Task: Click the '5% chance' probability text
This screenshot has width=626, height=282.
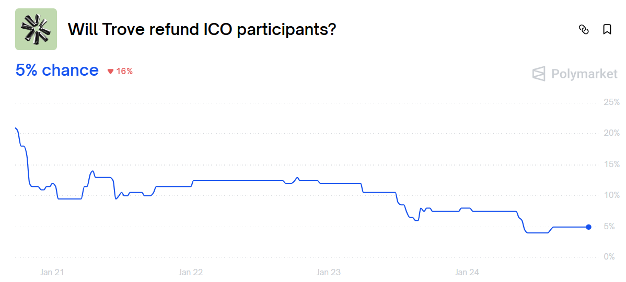Action: pyautogui.click(x=57, y=70)
